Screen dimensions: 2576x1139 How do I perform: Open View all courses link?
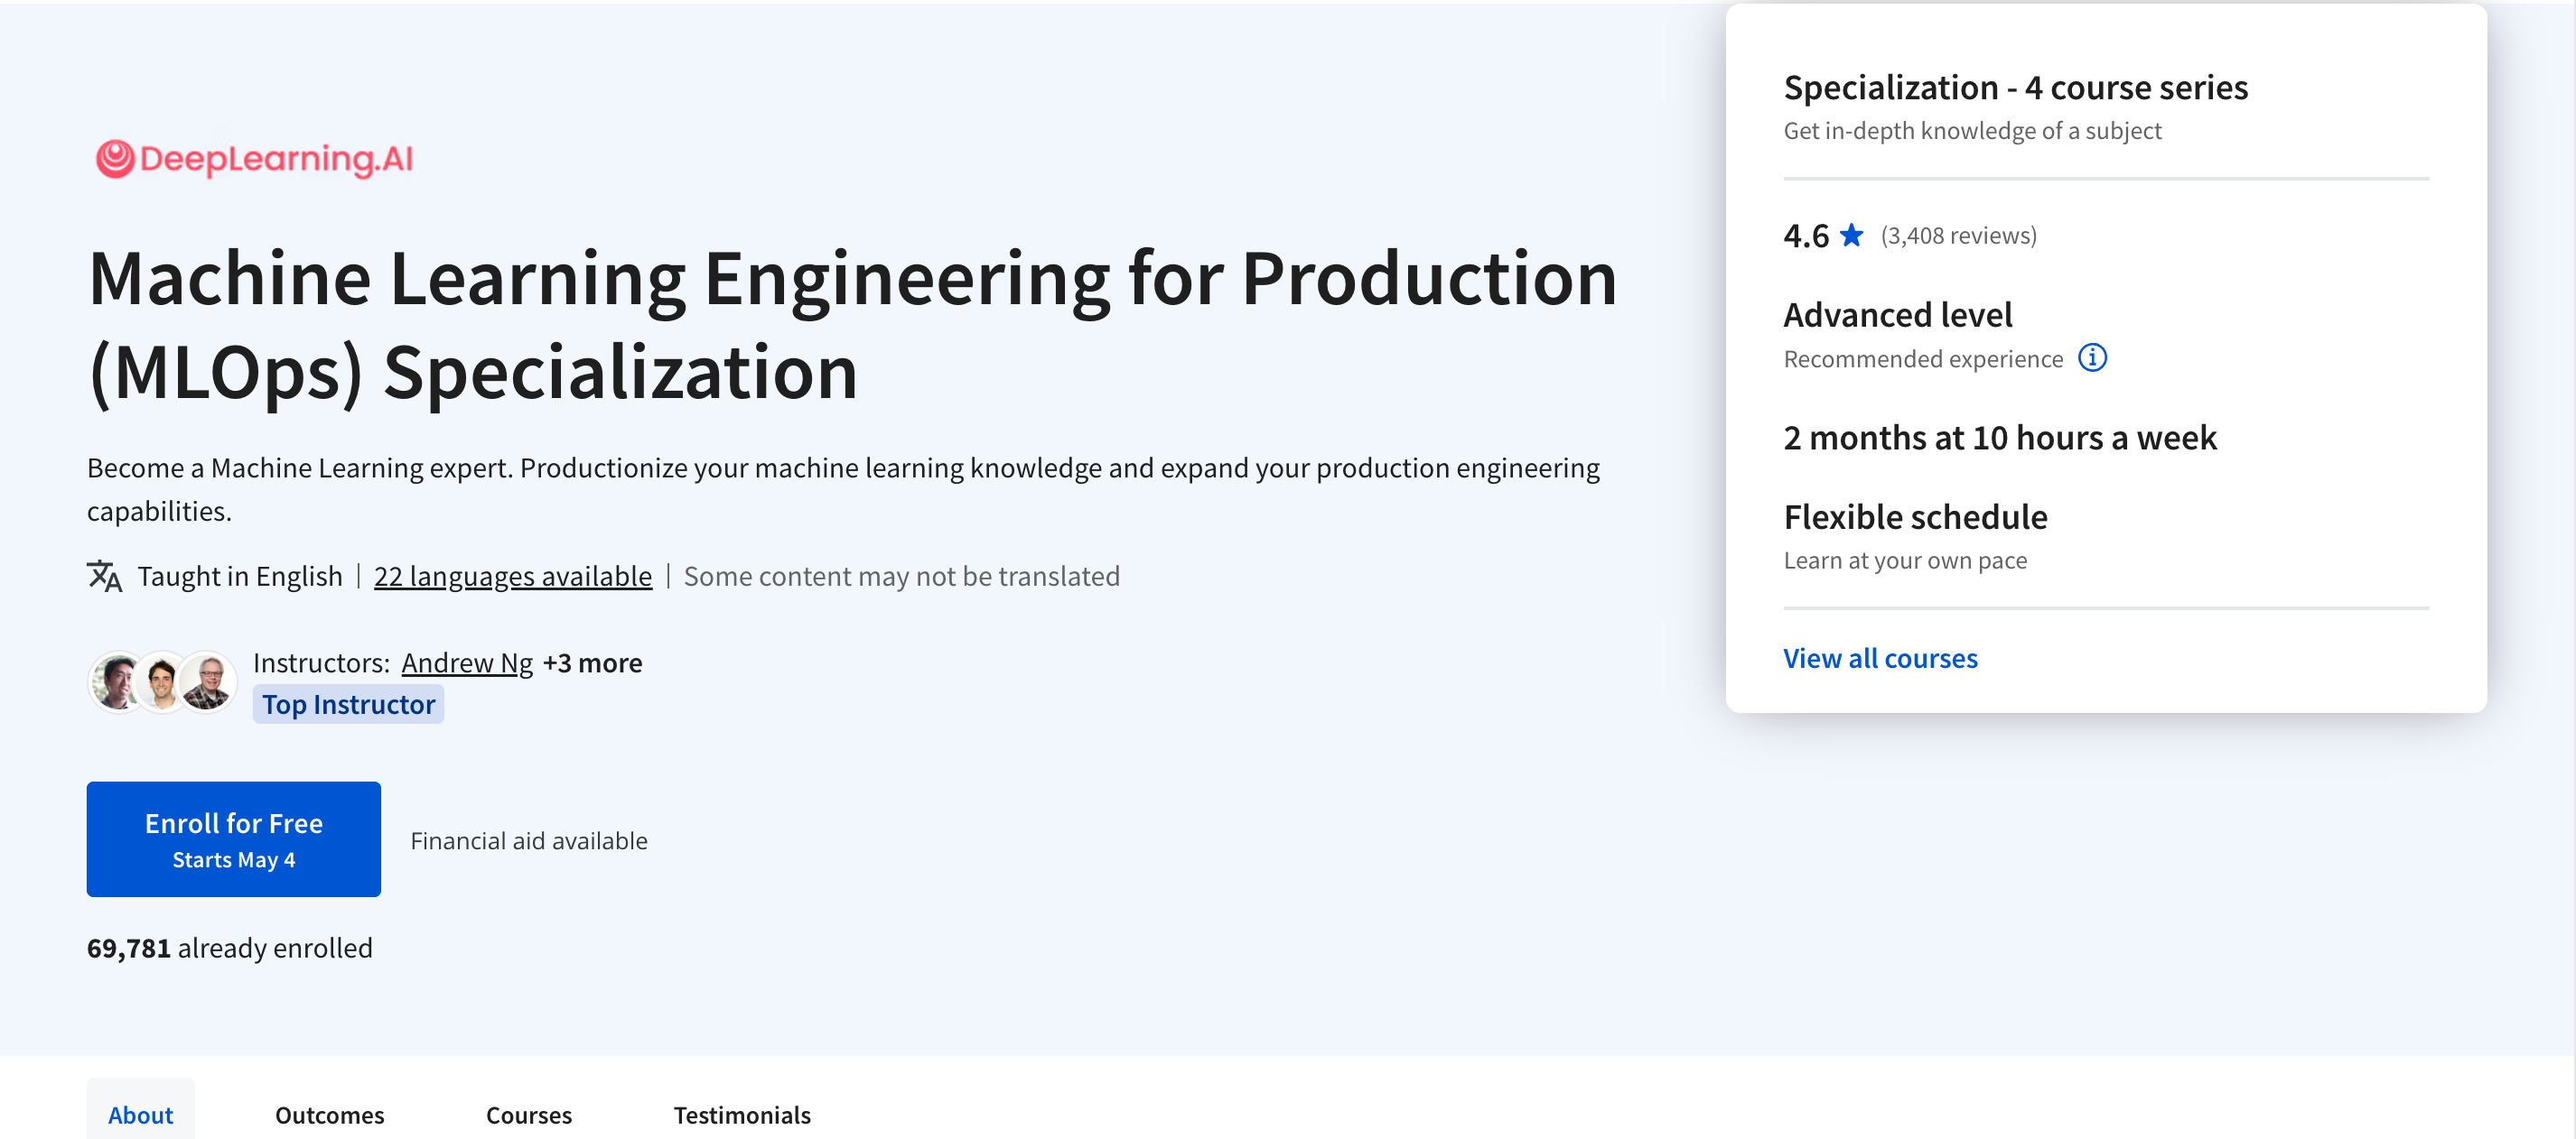1880,659
